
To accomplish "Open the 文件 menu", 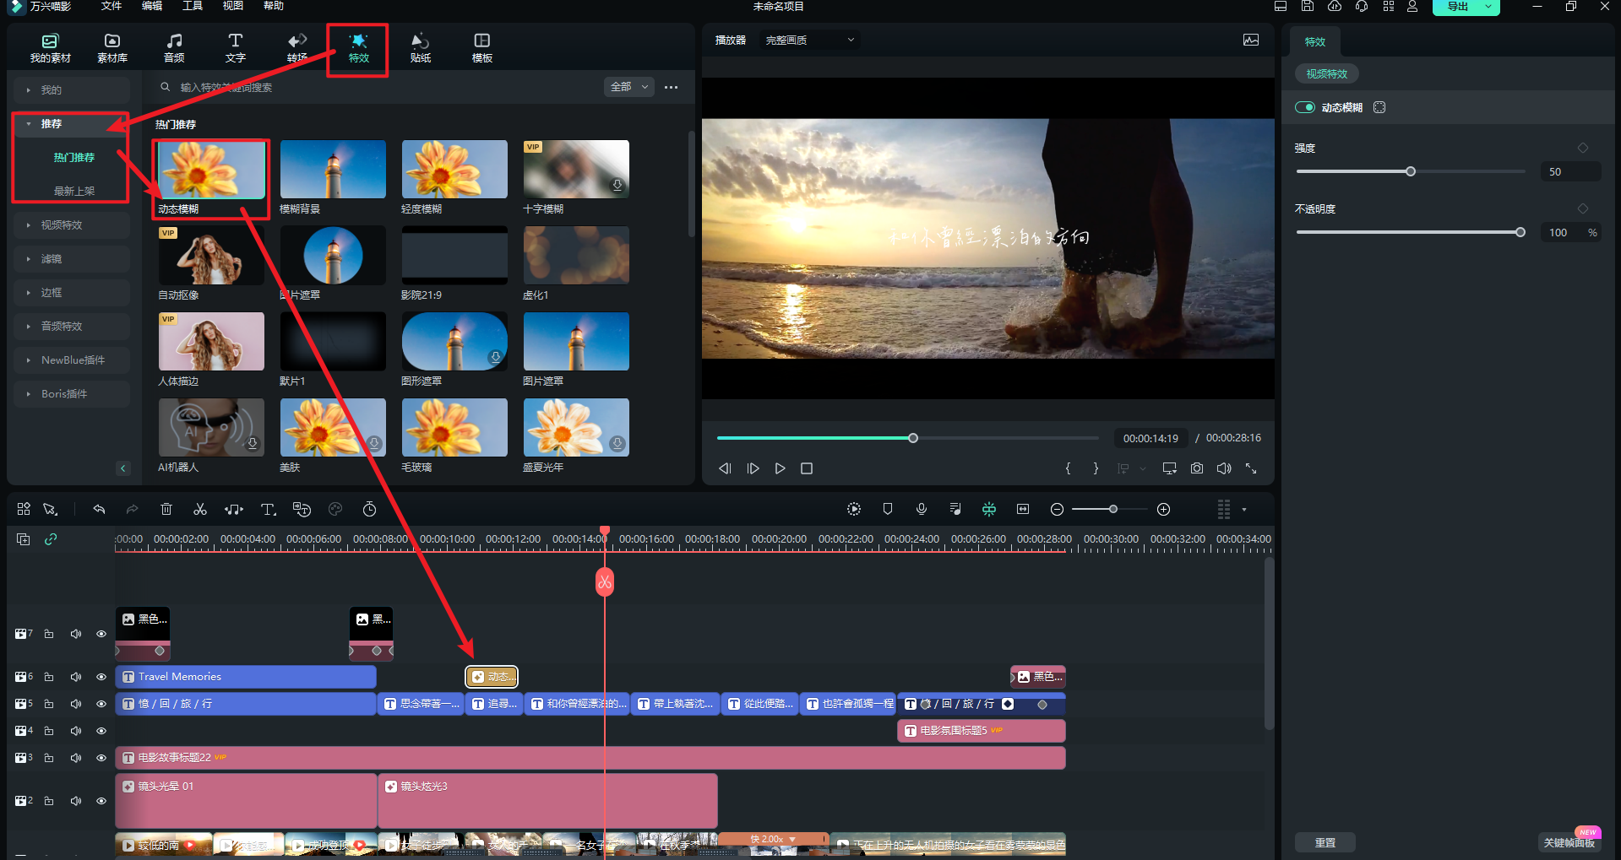I will click(x=112, y=6).
